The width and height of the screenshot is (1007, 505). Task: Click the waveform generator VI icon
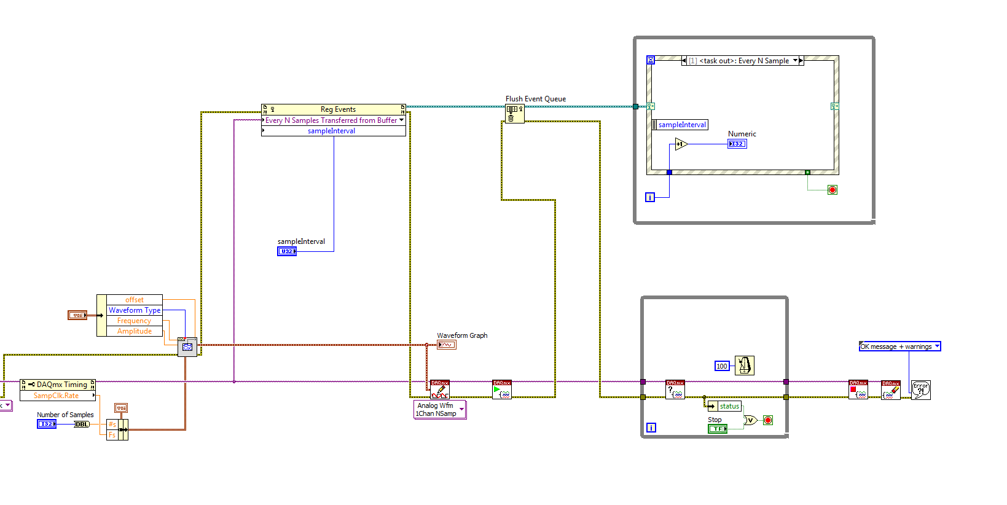(x=187, y=346)
